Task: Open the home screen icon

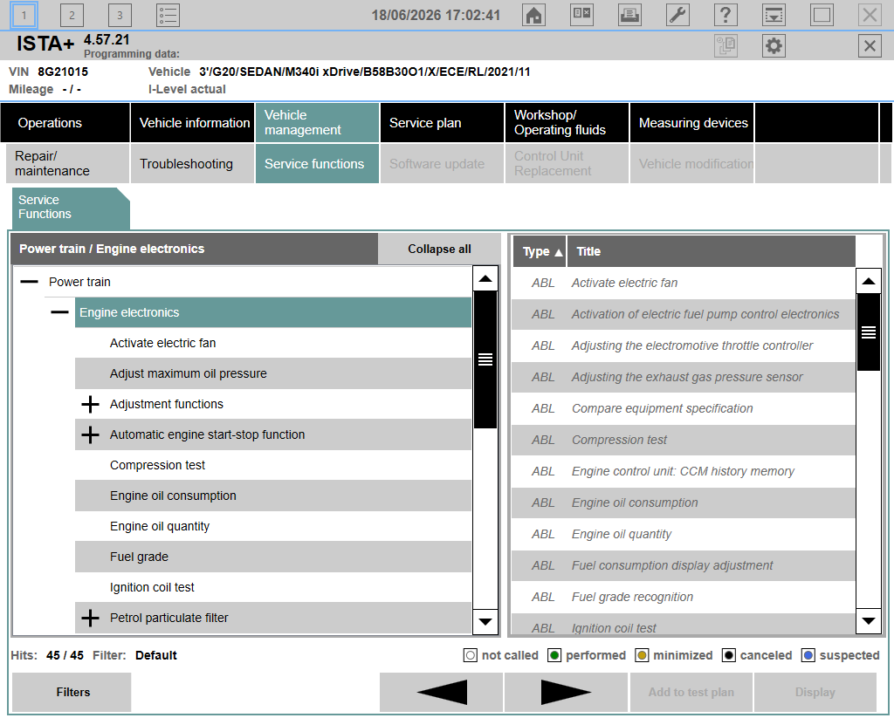Action: 533,15
